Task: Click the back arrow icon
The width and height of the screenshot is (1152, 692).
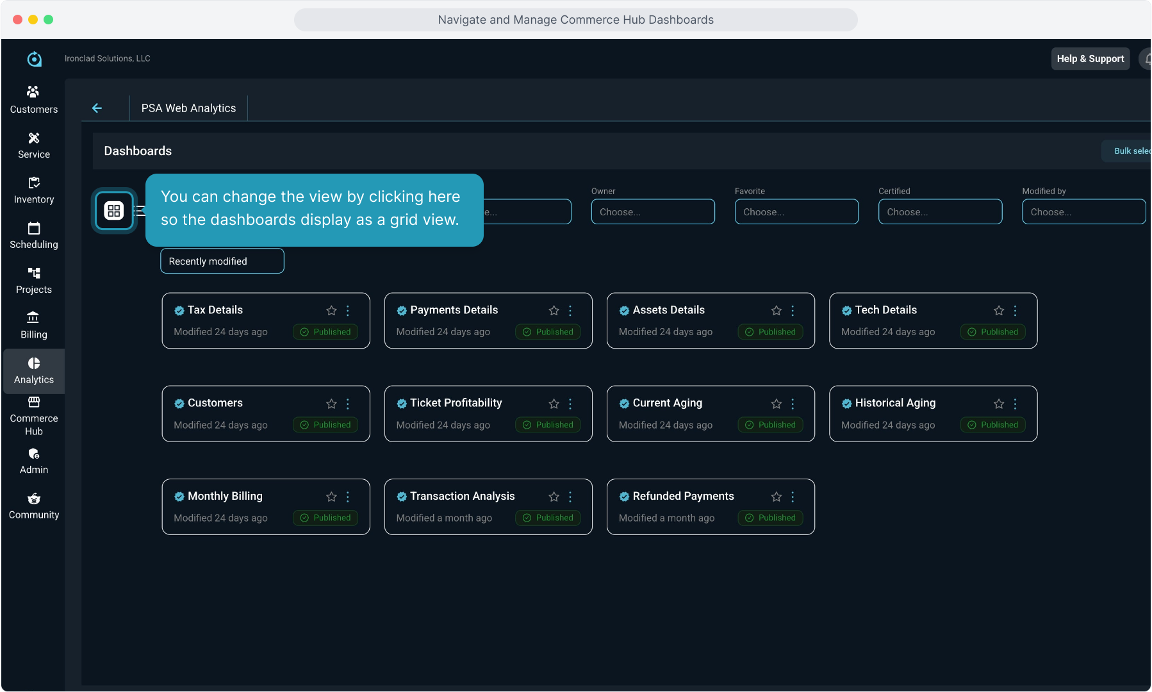Action: pos(97,108)
